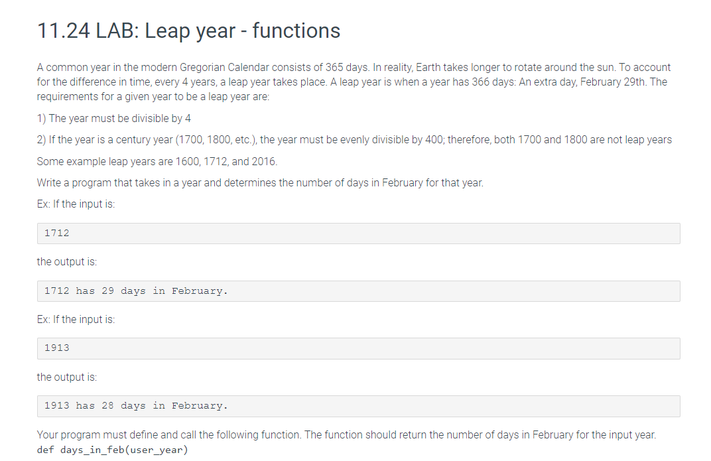Click the first 'Ex: If the input is:' label
711x461 pixels.
click(76, 204)
